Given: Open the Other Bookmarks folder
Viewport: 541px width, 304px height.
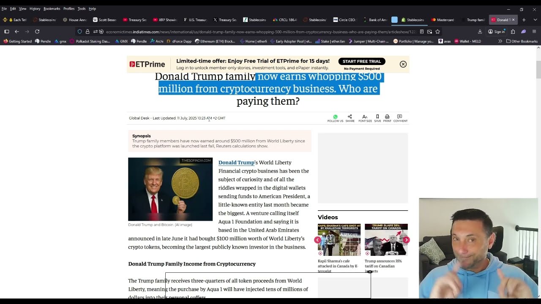Looking at the screenshot, I should click(522, 41).
